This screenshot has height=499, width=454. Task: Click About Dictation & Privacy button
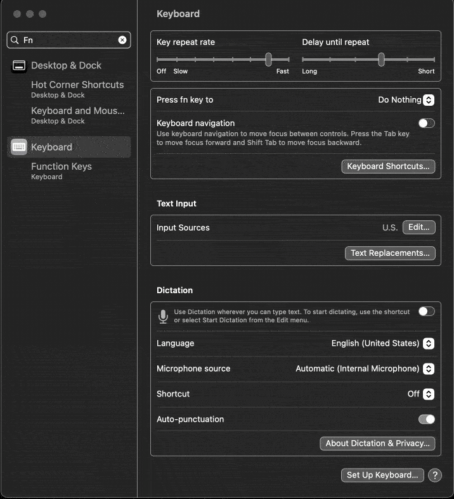[x=377, y=443]
